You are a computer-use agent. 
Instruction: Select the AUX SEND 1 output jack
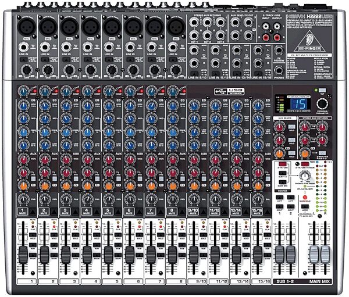[235, 22]
